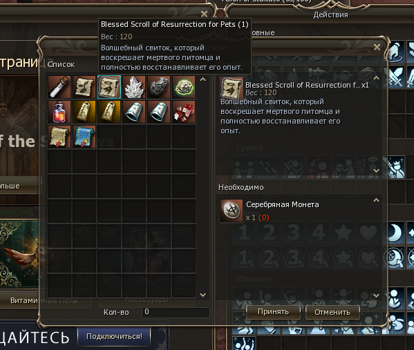Select the glass vial item icon
The width and height of the screenshot is (414, 350).
click(59, 87)
